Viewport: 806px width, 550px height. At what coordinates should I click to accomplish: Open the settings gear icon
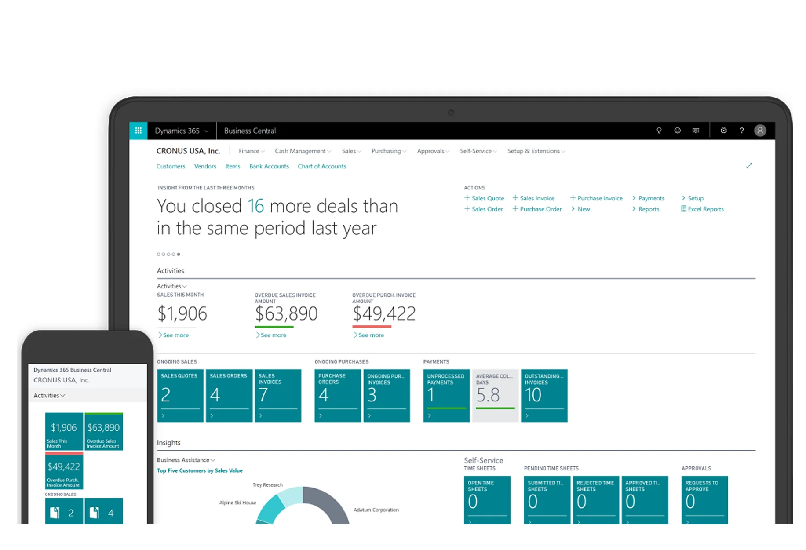[x=723, y=131]
